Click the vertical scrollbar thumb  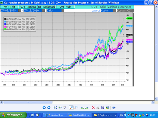click(x=156, y=45)
